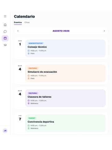
Task: Click the time range in Clausura de talleres
Action: pyautogui.click(x=39, y=101)
